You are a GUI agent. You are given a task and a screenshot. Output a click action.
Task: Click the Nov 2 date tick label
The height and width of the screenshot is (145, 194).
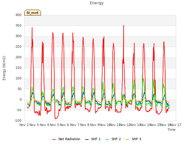point(24,125)
